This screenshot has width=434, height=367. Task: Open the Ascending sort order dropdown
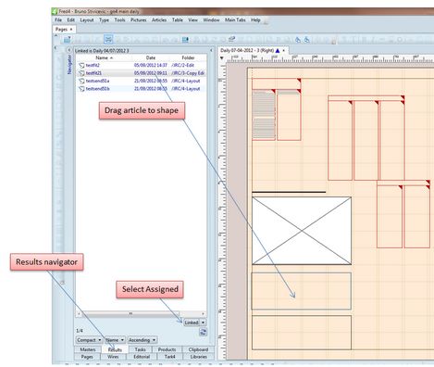tap(143, 340)
